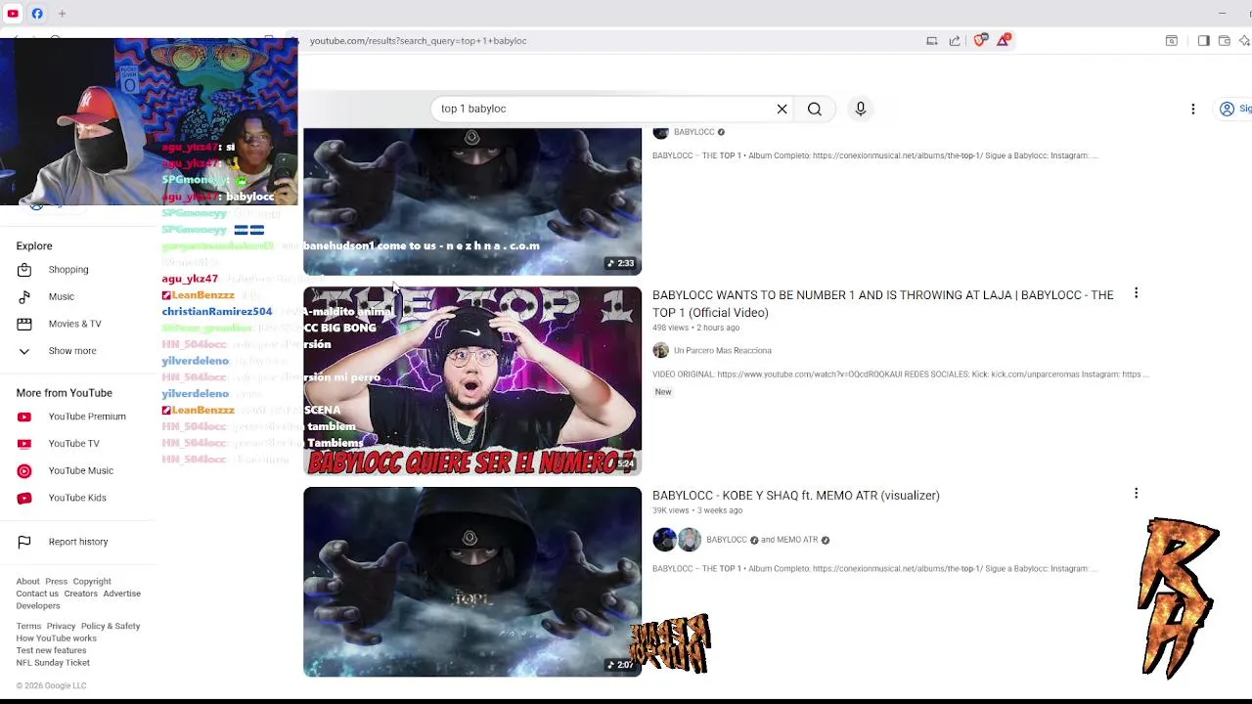This screenshot has height=704, width=1252.
Task: Switch to the YouTube browser tab
Action: click(13, 14)
